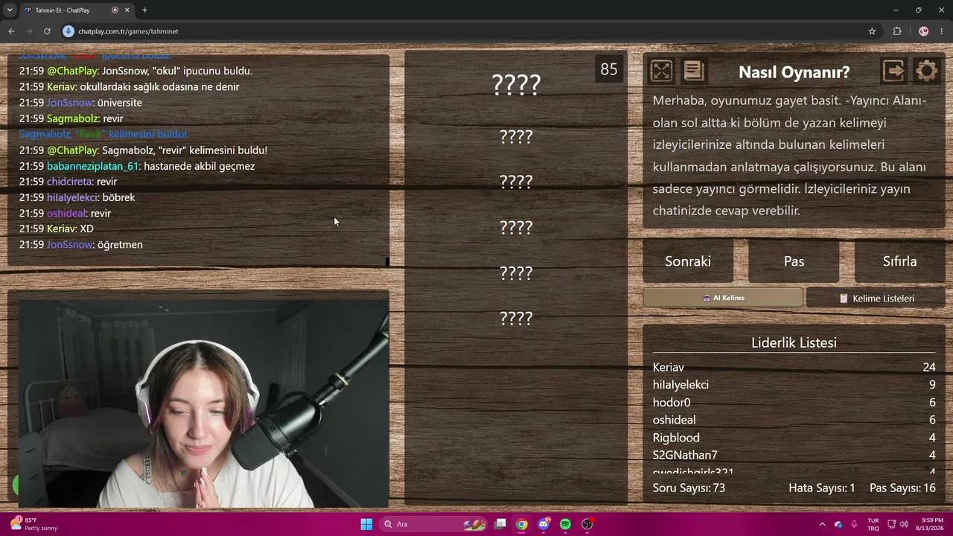Image resolution: width=953 pixels, height=536 pixels.
Task: Click the exit arrow icon
Action: [x=893, y=71]
